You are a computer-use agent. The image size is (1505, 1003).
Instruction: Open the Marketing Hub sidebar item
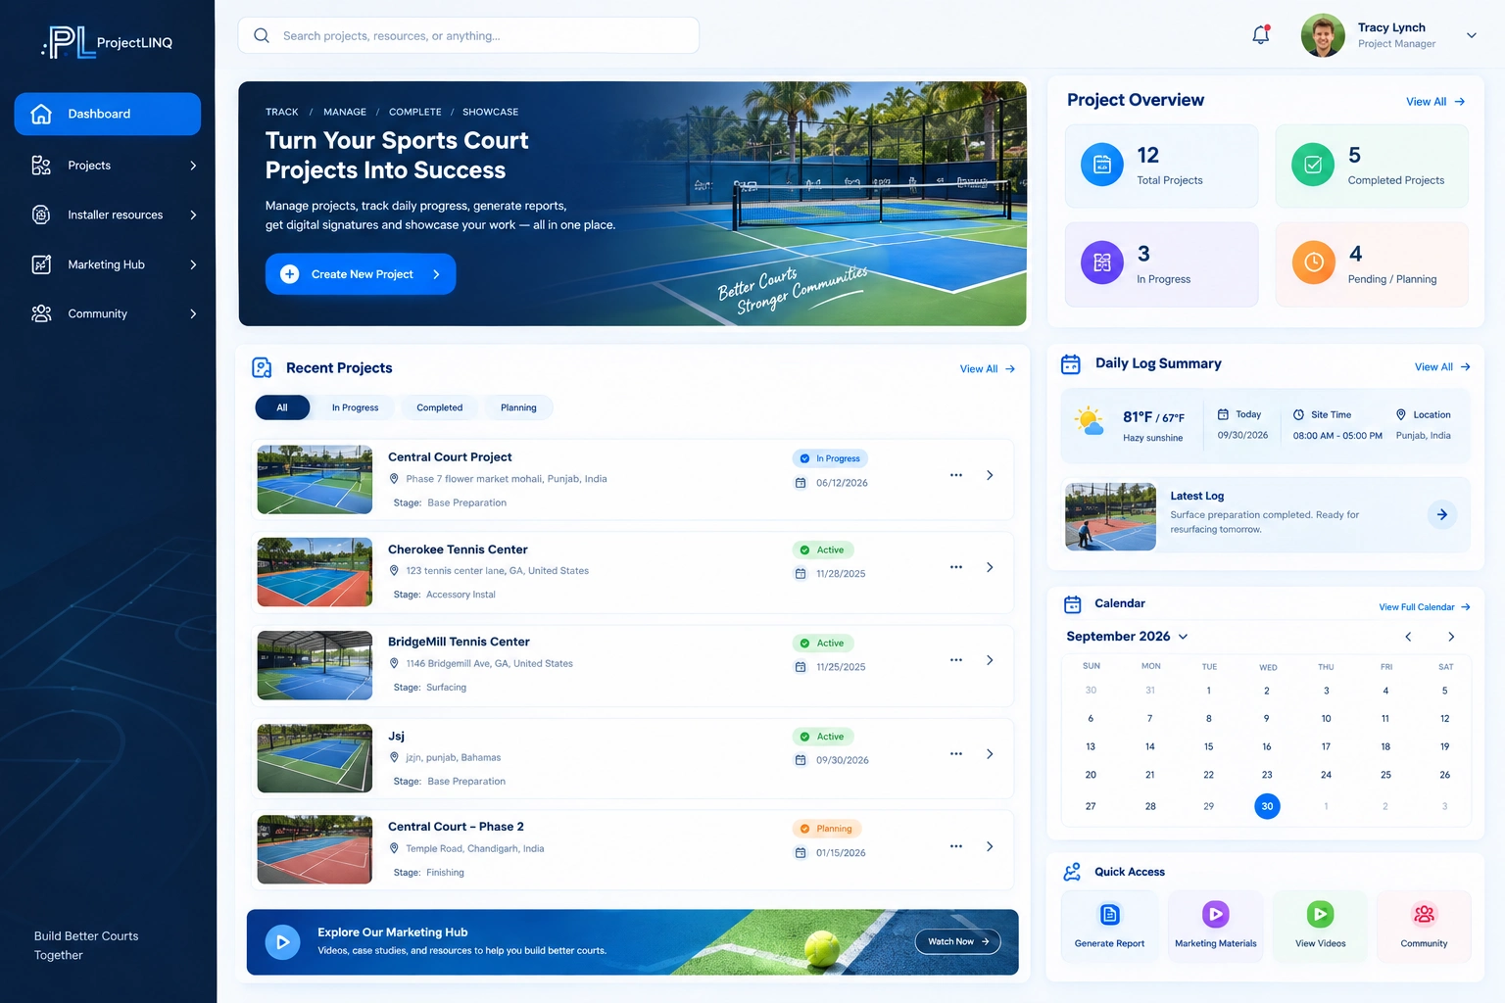108,264
